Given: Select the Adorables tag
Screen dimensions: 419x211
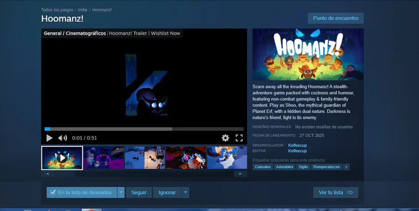Looking at the screenshot, I should (x=284, y=167).
